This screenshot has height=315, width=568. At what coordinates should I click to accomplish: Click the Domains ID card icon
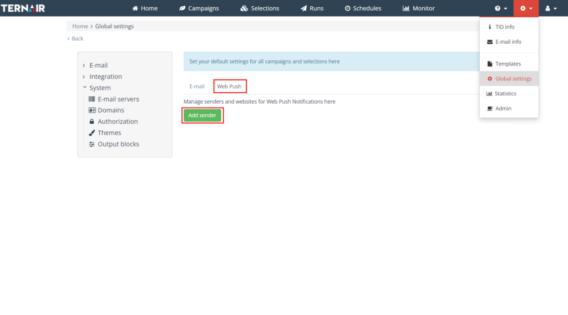pyautogui.click(x=92, y=110)
